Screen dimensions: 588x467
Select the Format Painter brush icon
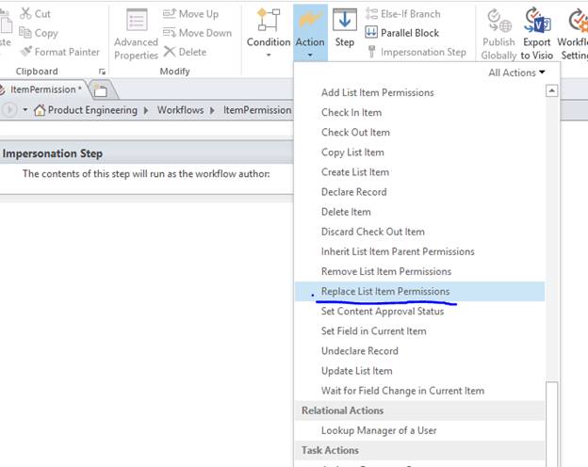pyautogui.click(x=25, y=52)
